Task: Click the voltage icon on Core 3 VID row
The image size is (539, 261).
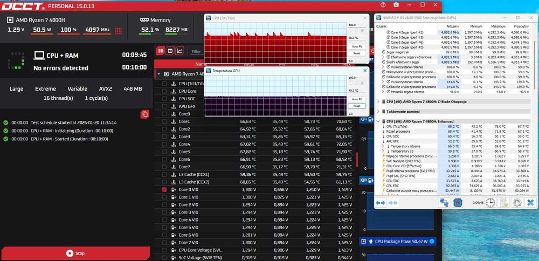Action: pos(174,212)
